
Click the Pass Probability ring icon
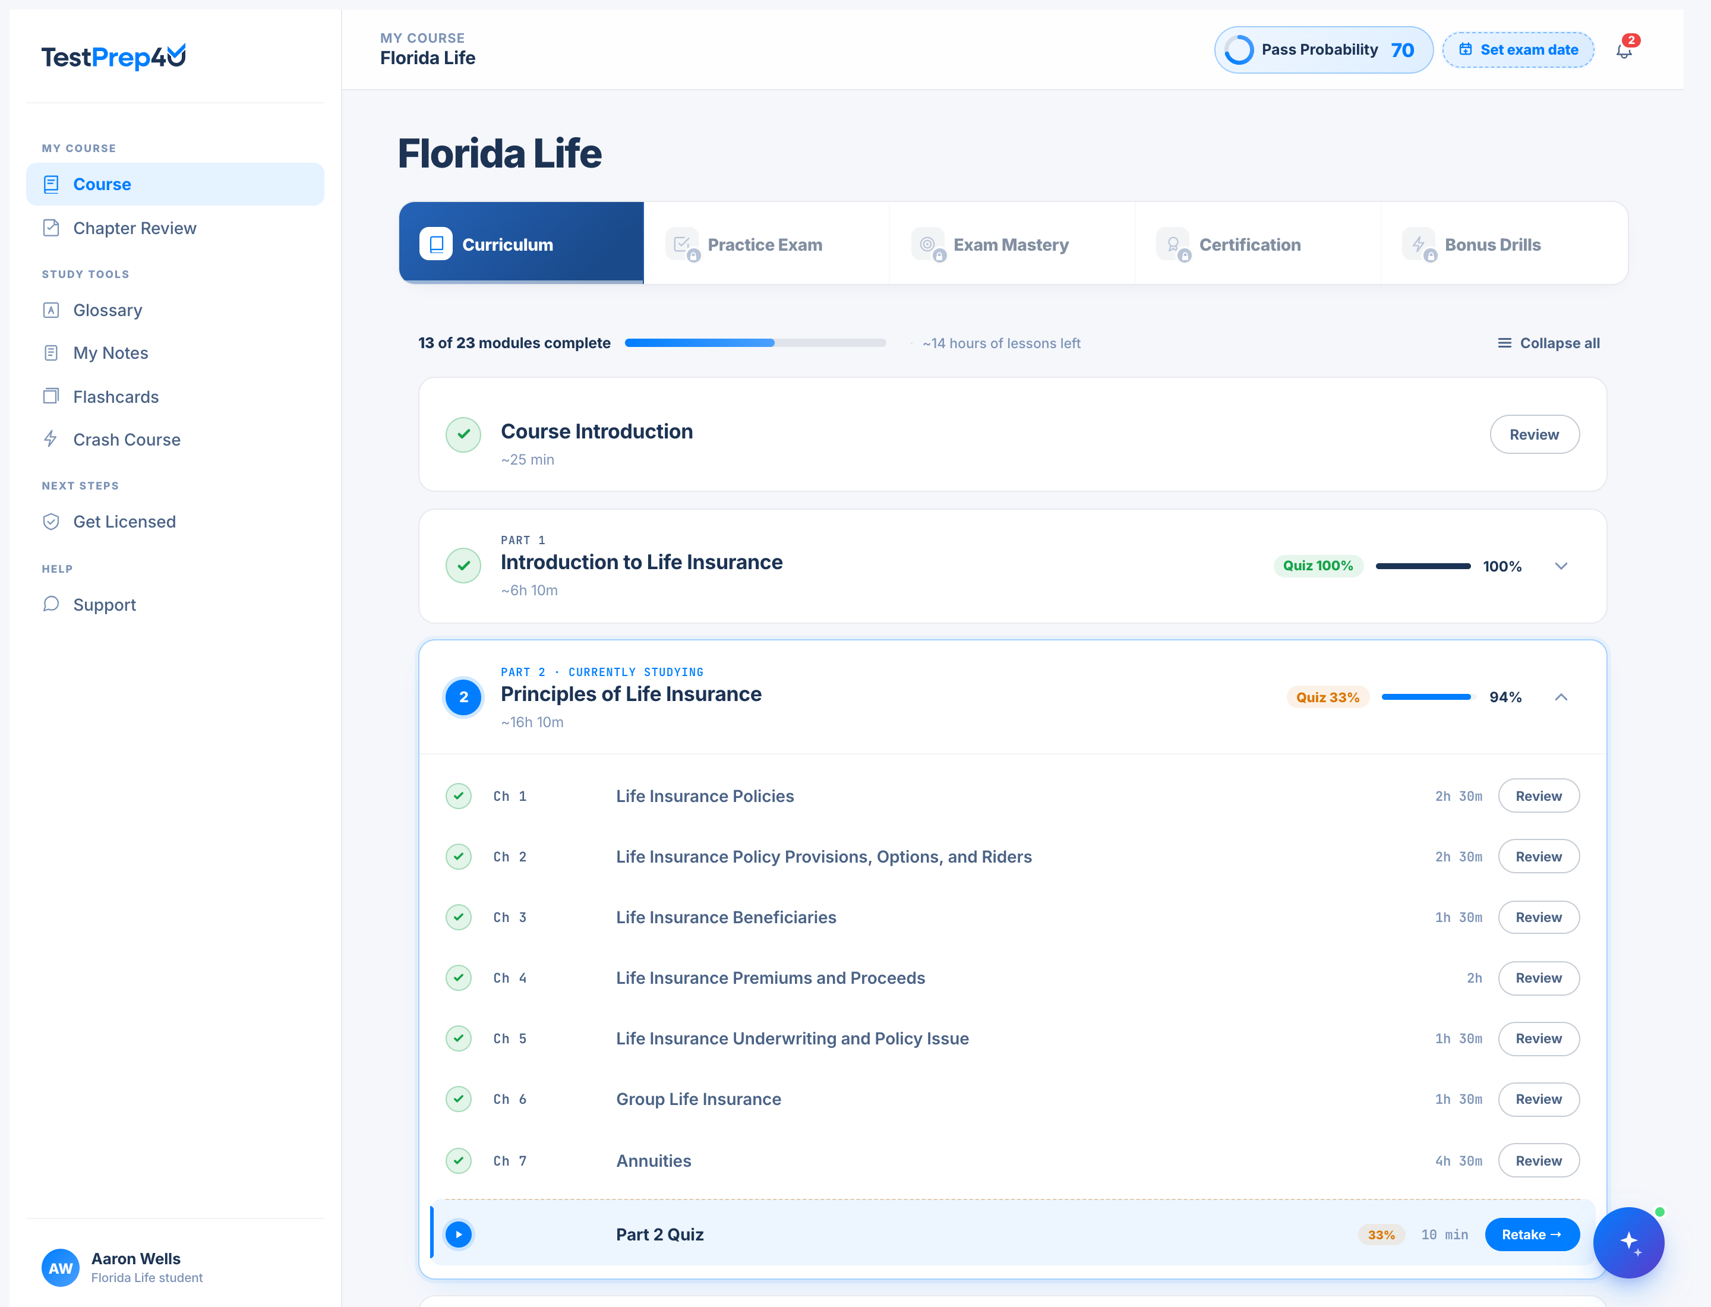tap(1239, 50)
